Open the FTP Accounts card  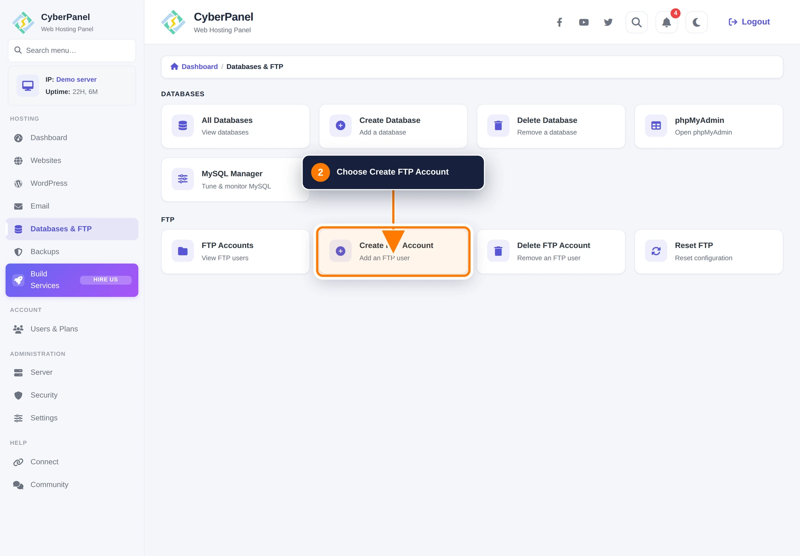(235, 252)
